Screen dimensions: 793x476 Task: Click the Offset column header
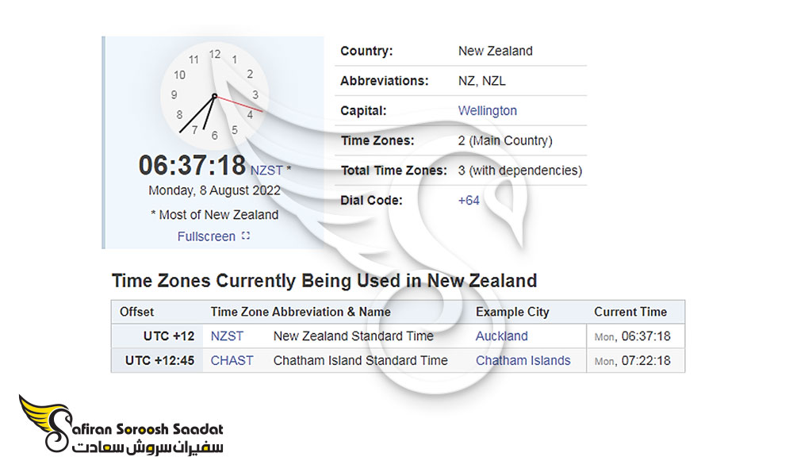tap(137, 312)
